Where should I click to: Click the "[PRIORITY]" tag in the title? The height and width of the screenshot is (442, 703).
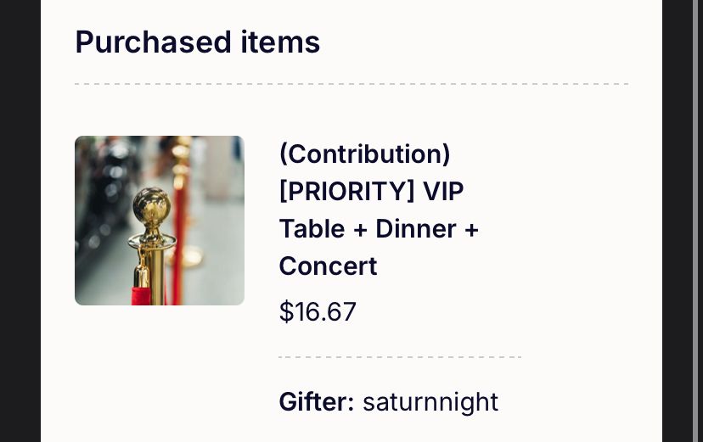click(x=346, y=192)
